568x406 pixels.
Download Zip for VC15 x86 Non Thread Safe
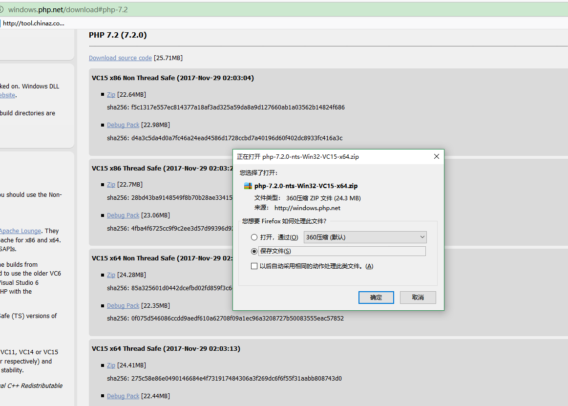(111, 95)
